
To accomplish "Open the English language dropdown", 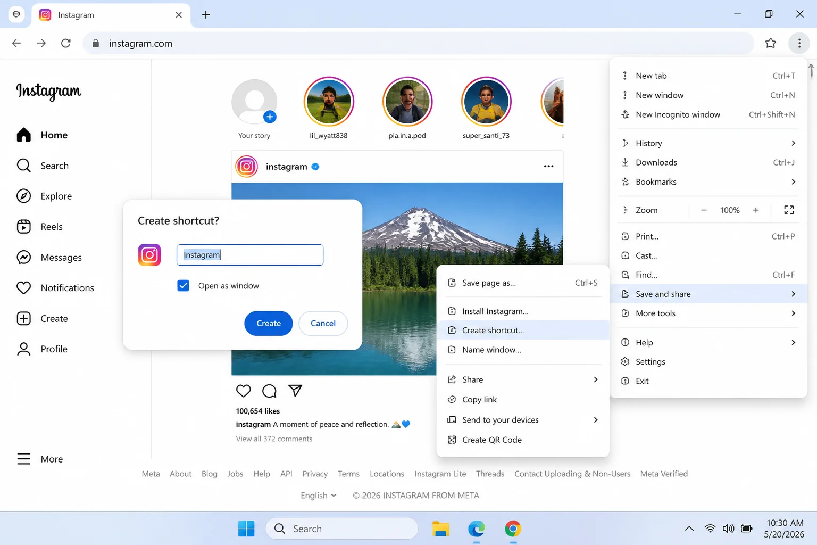I will (319, 496).
